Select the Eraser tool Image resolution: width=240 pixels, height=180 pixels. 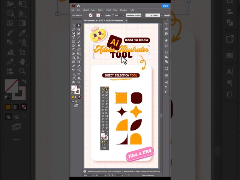pos(79,46)
